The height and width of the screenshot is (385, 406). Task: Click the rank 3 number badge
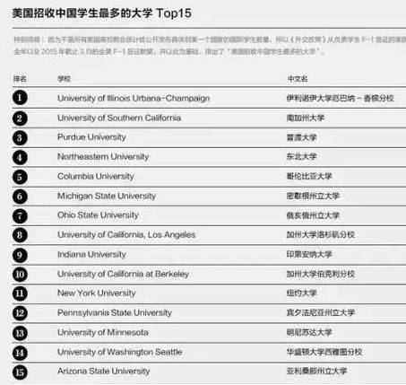[20, 137]
